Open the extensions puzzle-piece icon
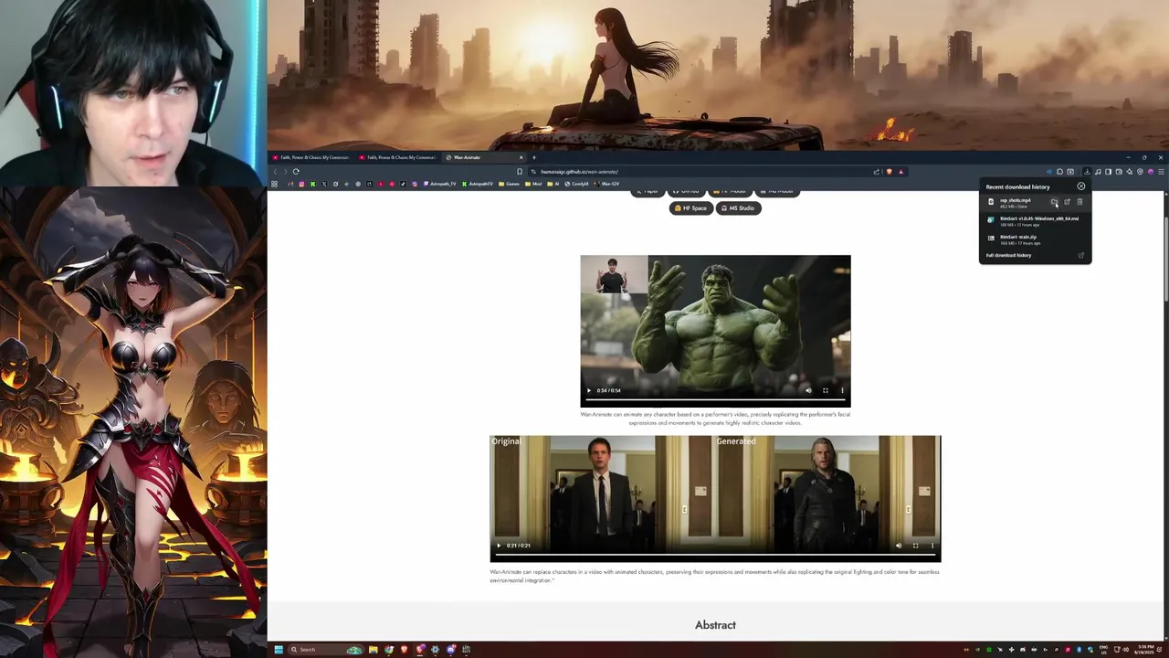Image resolution: width=1169 pixels, height=658 pixels. click(1059, 172)
